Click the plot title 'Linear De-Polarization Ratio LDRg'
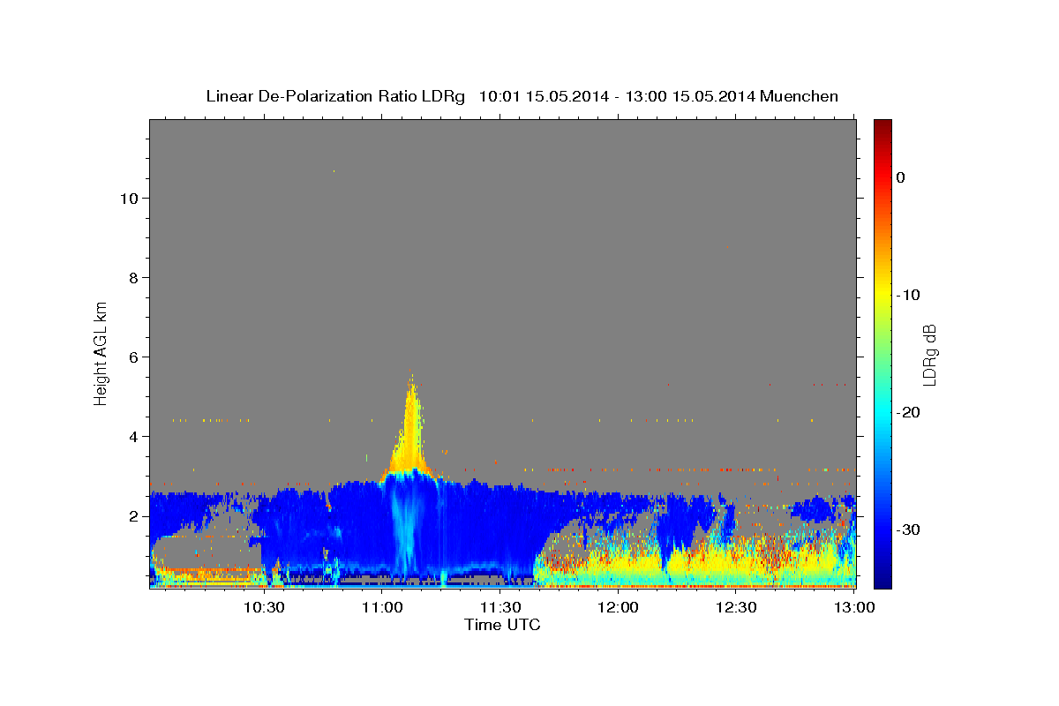This screenshot has width=1059, height=706. coord(335,96)
